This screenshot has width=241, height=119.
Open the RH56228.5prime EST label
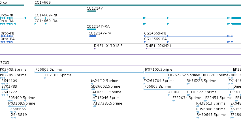coord(201,81)
